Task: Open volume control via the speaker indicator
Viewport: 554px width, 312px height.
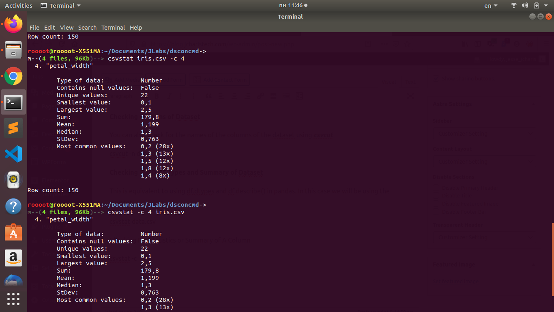Action: (525, 5)
